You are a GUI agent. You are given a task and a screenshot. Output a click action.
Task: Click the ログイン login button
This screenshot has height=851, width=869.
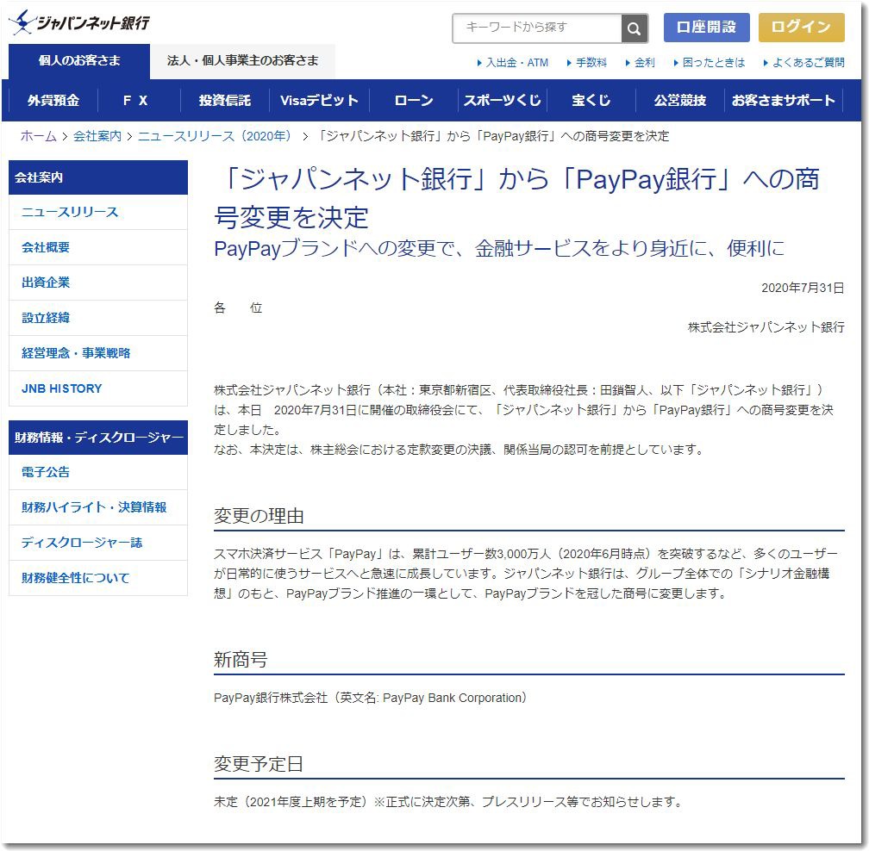point(802,27)
